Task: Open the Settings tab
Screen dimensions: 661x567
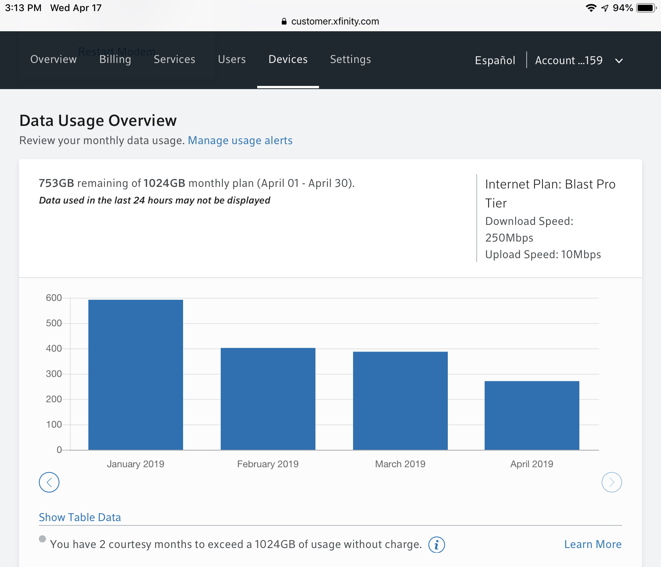Action: (x=351, y=59)
